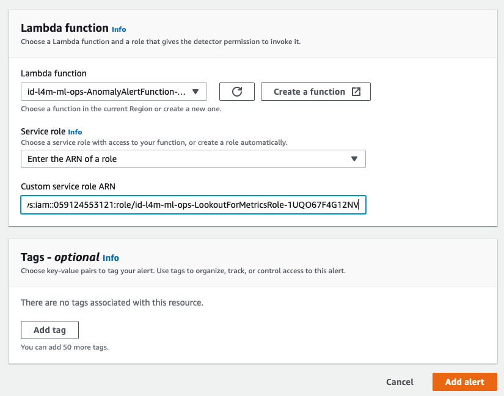Click the Lambda function section heading
This screenshot has height=396, width=504.
pyautogui.click(x=65, y=28)
